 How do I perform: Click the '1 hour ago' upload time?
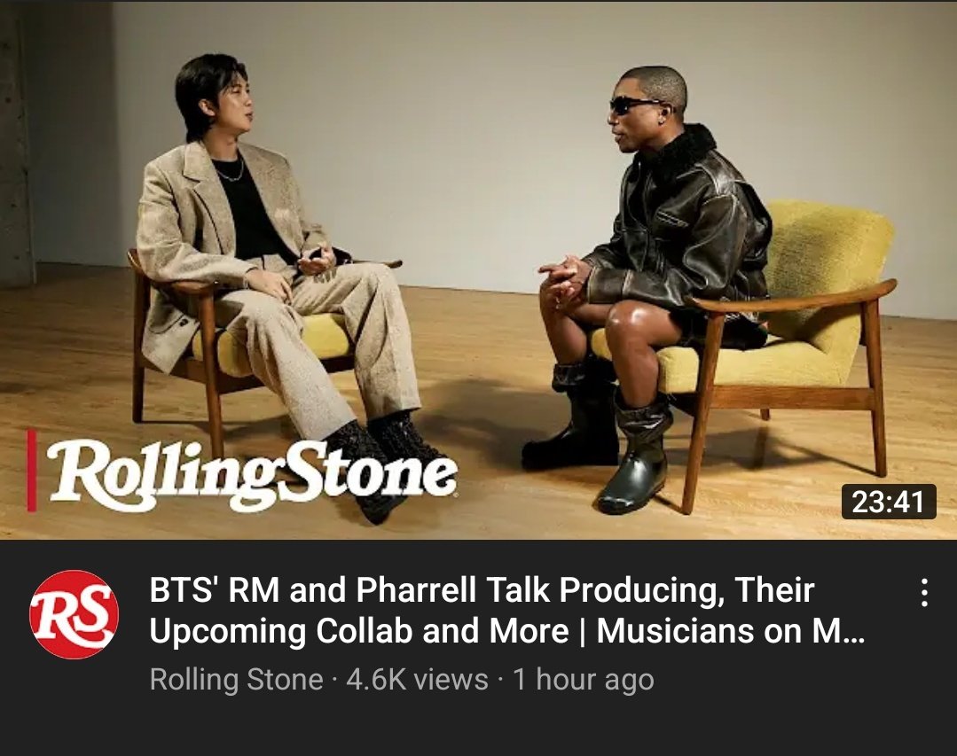[584, 679]
